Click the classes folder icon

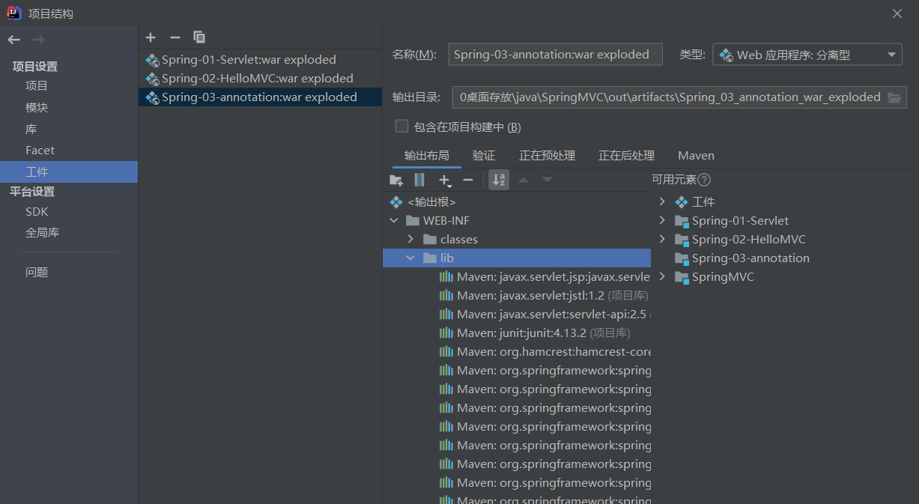pyautogui.click(x=429, y=240)
